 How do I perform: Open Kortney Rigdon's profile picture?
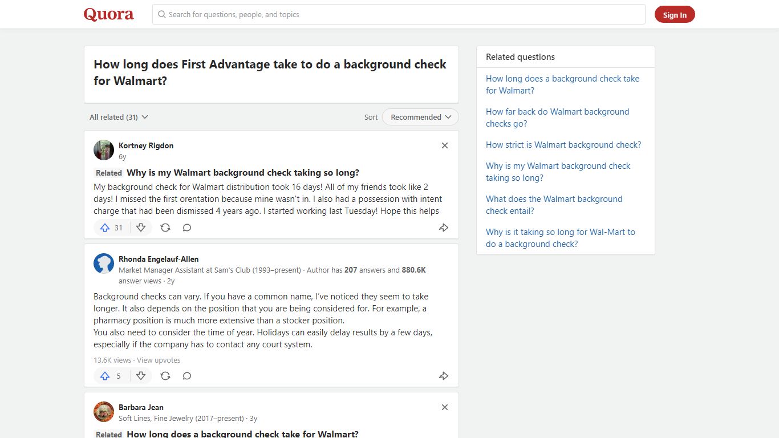104,150
